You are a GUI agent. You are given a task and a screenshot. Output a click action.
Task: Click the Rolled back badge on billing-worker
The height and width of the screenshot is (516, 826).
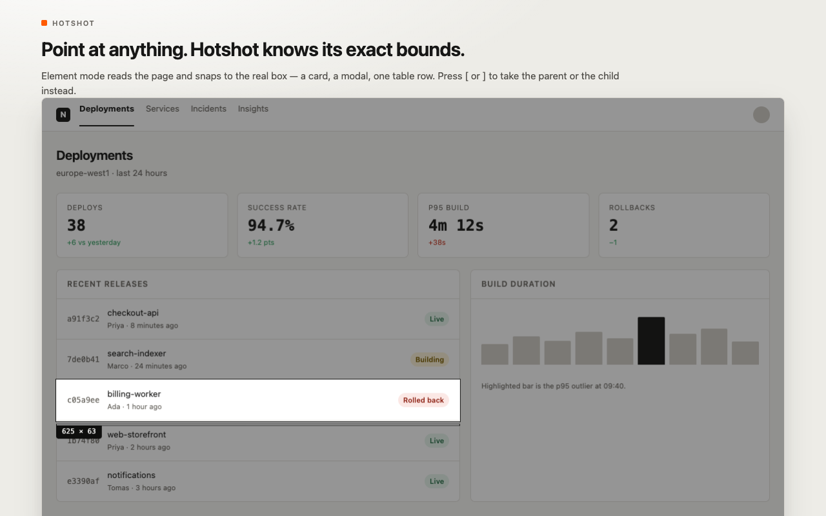[x=423, y=401]
